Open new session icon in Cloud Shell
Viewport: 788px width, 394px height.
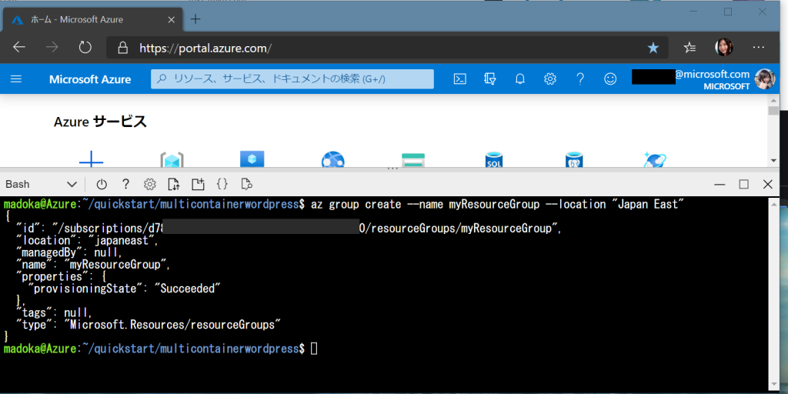coord(198,185)
